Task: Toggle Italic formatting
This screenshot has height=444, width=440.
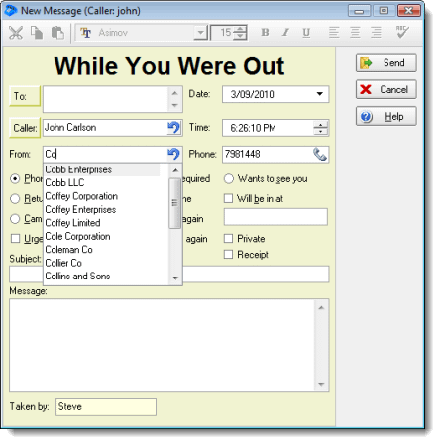Action: click(x=285, y=33)
